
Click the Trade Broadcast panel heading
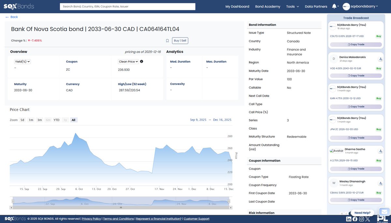356,18
